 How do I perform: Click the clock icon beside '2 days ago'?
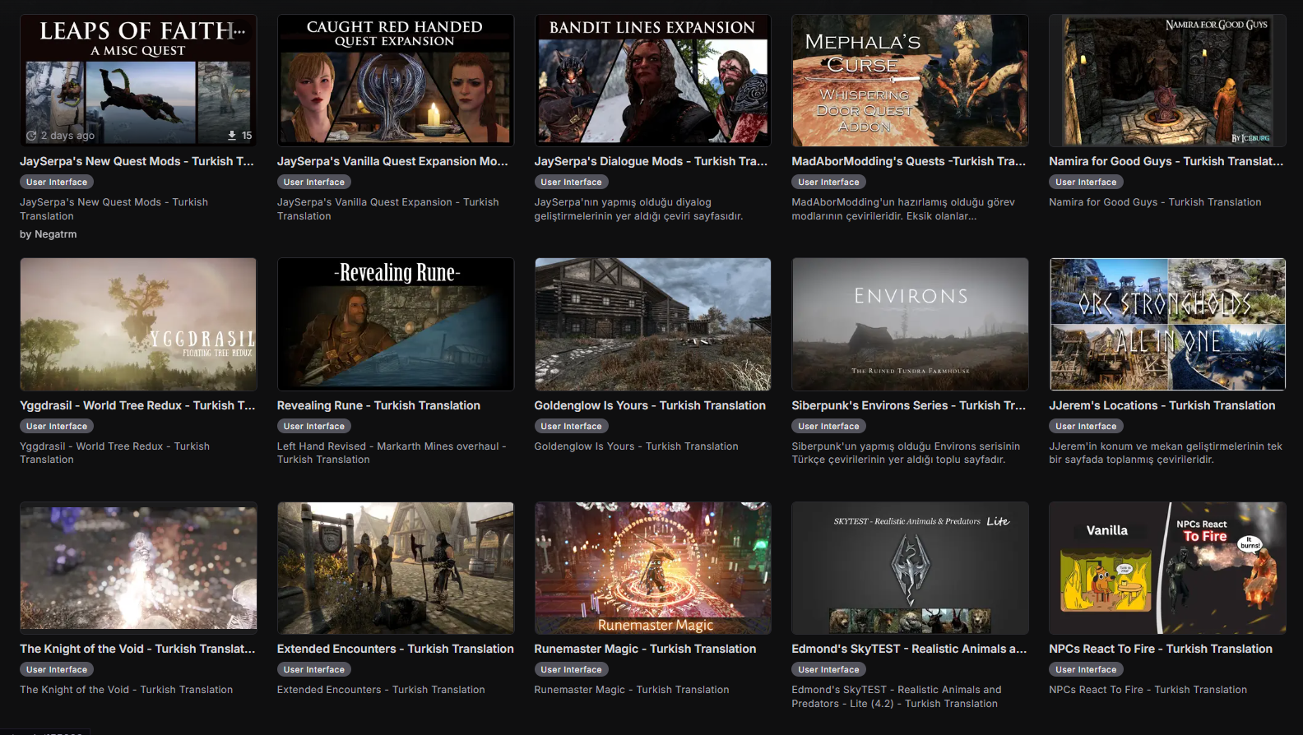tap(31, 136)
